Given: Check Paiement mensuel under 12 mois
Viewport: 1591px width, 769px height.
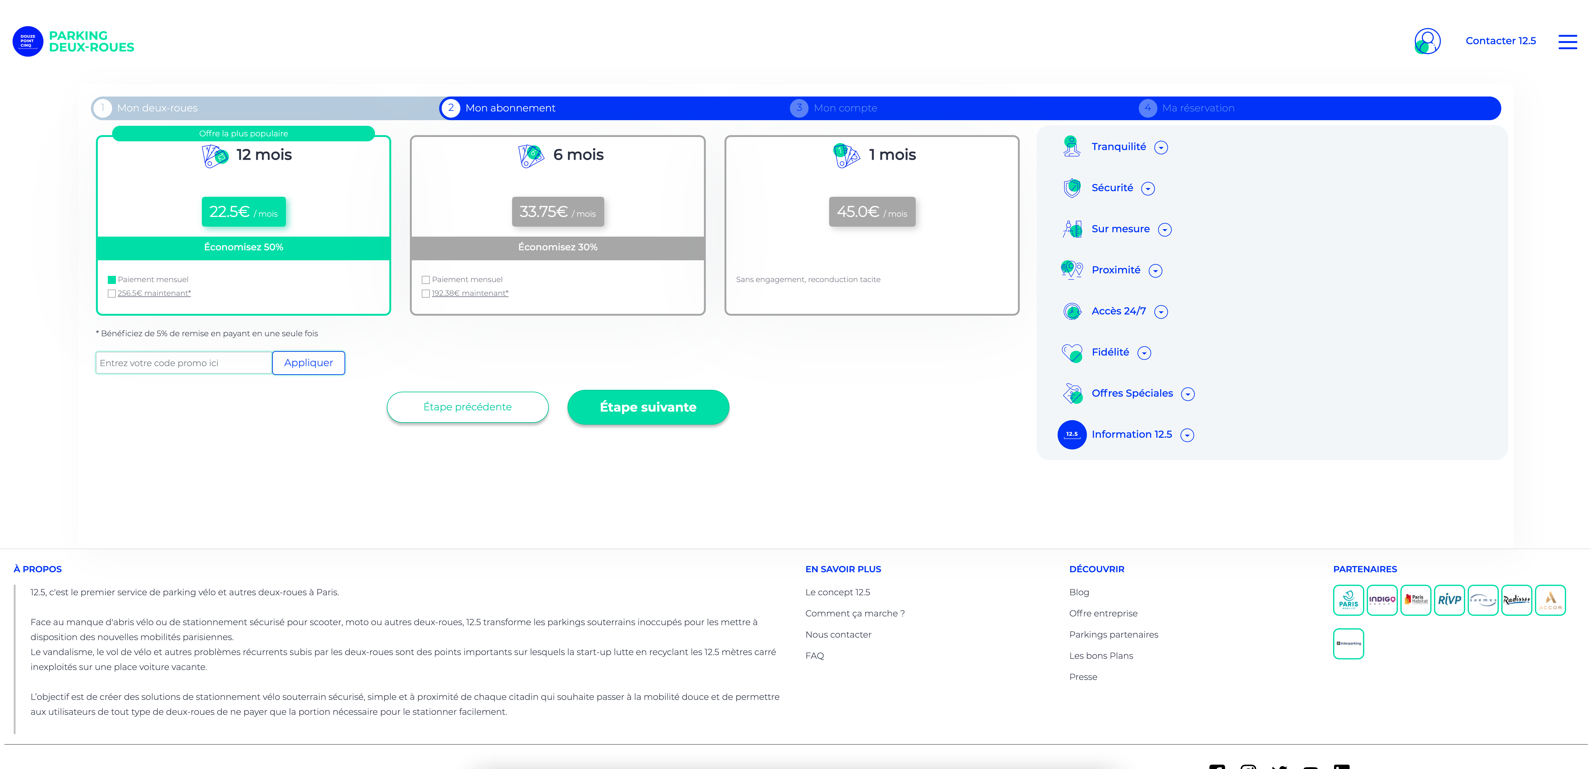Looking at the screenshot, I should pos(112,280).
